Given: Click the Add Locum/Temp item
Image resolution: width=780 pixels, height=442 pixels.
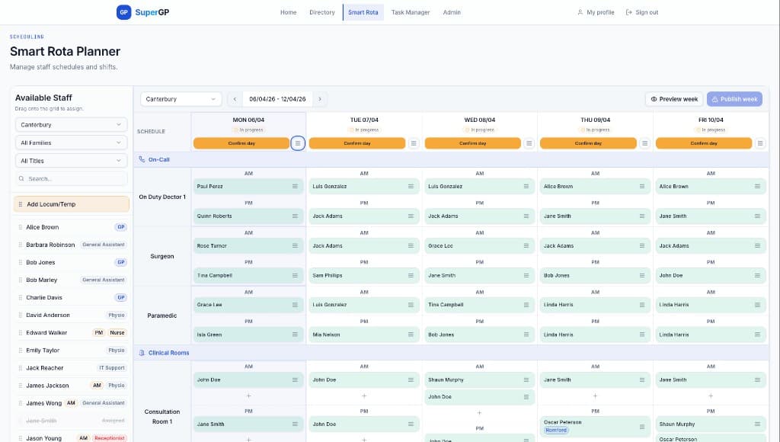Looking at the screenshot, I should point(71,204).
